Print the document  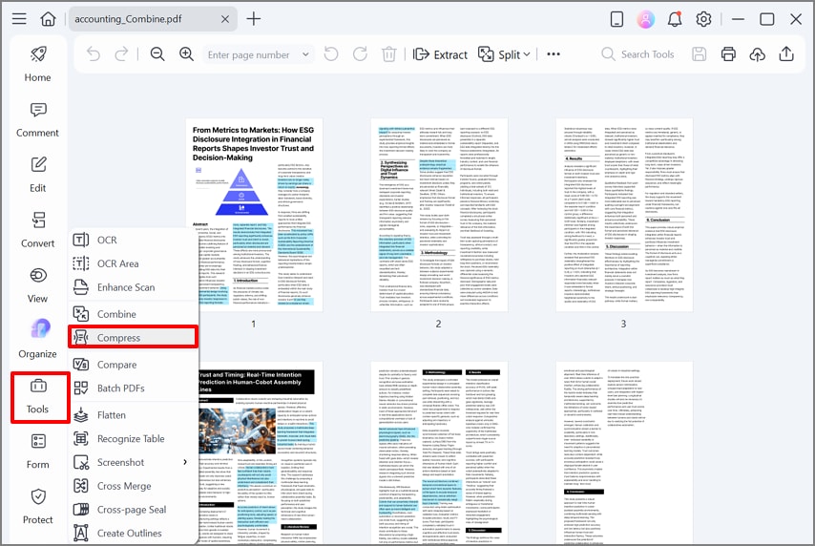(728, 54)
